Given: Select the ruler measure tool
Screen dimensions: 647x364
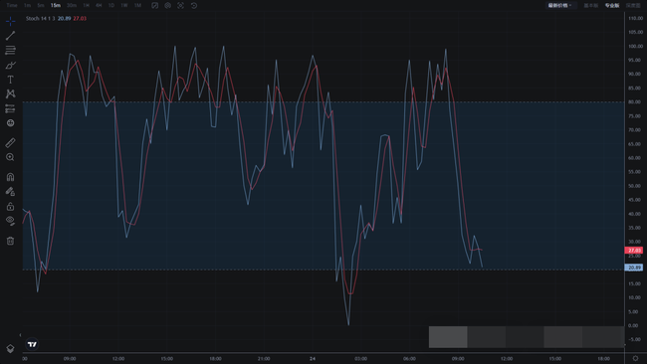Looking at the screenshot, I should click(10, 142).
